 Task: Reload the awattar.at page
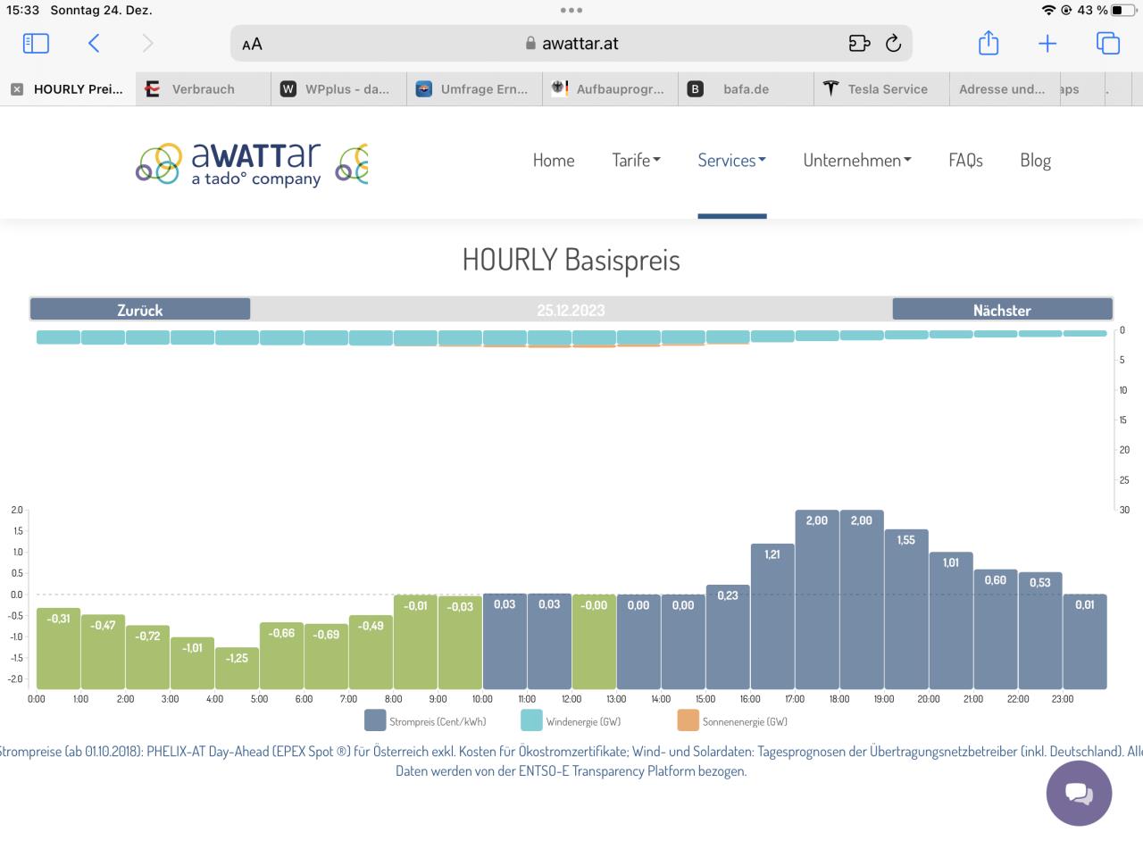pyautogui.click(x=893, y=43)
